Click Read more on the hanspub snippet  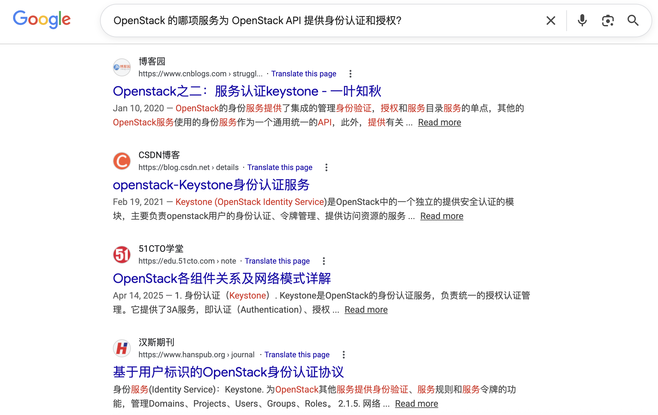(417, 403)
